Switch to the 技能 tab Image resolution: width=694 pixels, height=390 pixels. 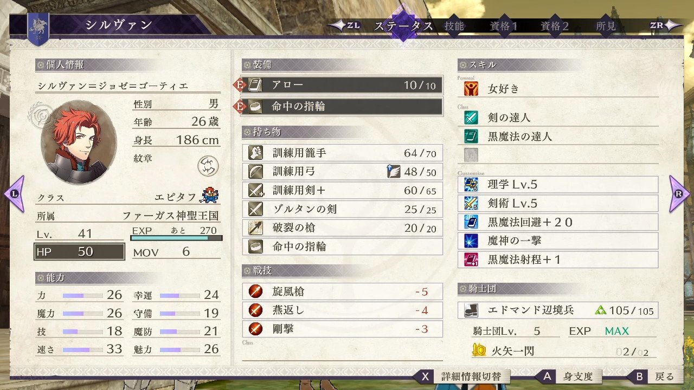click(x=454, y=25)
